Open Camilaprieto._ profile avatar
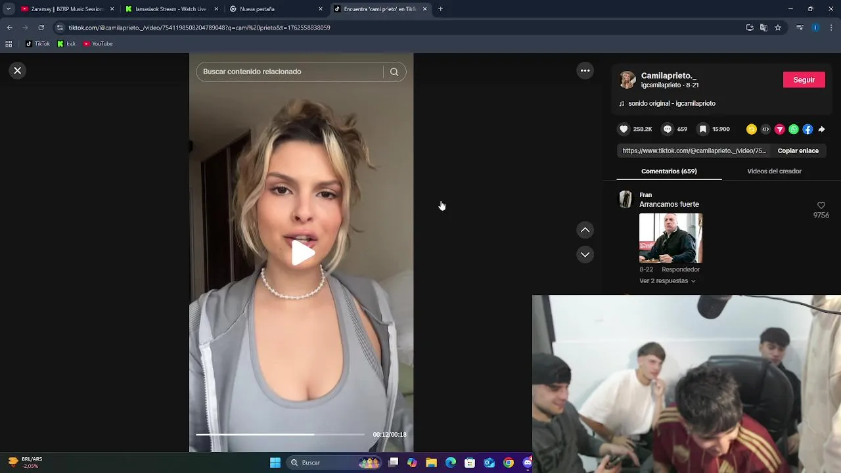 click(627, 80)
